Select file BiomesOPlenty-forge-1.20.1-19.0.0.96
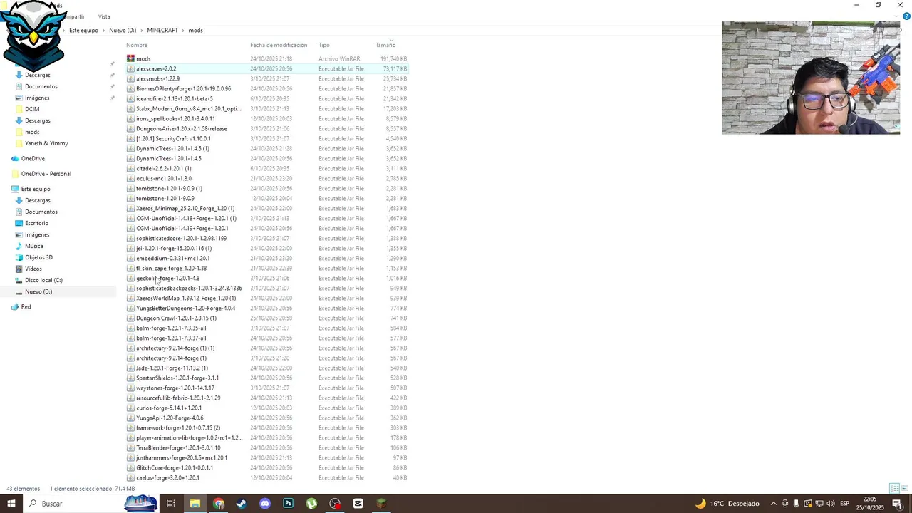 (183, 88)
